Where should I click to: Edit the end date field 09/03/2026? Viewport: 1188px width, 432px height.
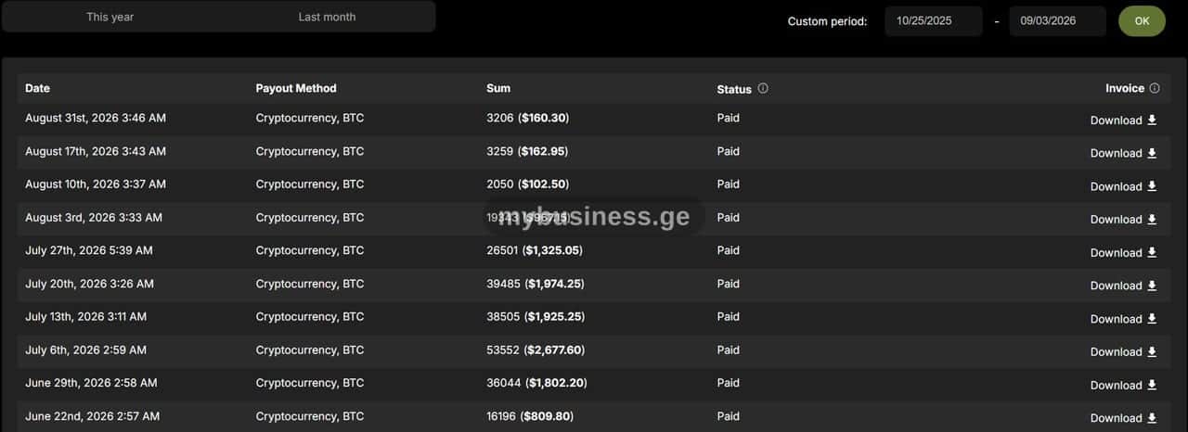1057,20
